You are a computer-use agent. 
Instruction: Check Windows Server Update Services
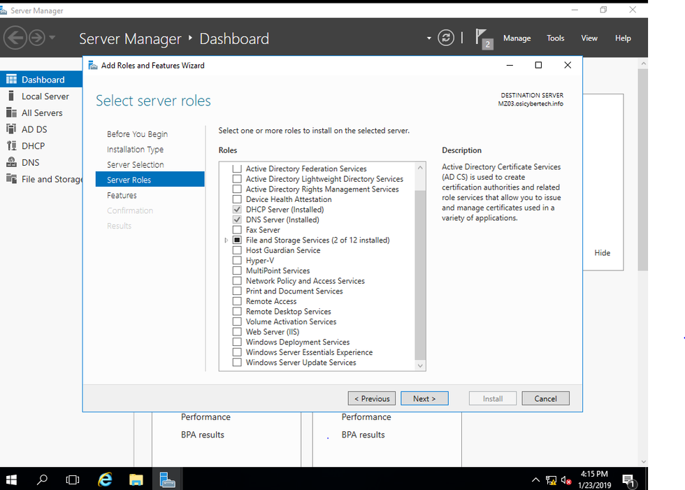(237, 362)
